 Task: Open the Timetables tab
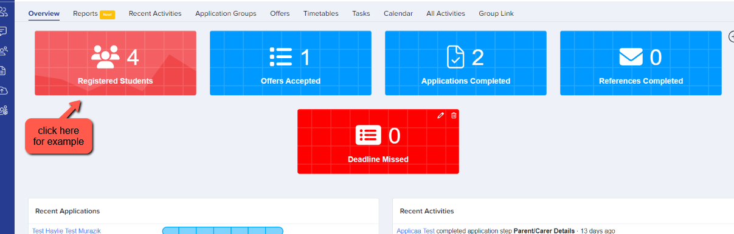[321, 13]
